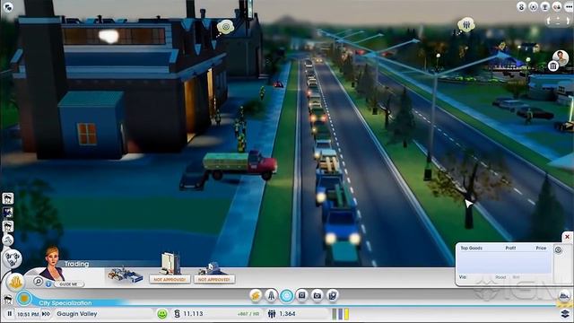
Task: Open the bulldozer demolish tool
Action: coord(564,295)
